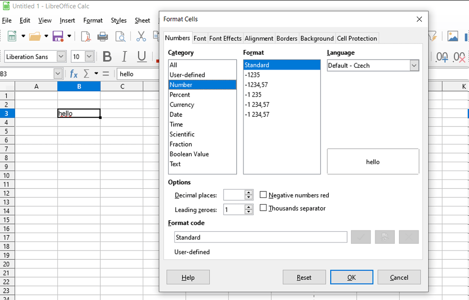Cut the selection with scissors icon
Viewport: 469px width, 300px height.
pyautogui.click(x=140, y=37)
